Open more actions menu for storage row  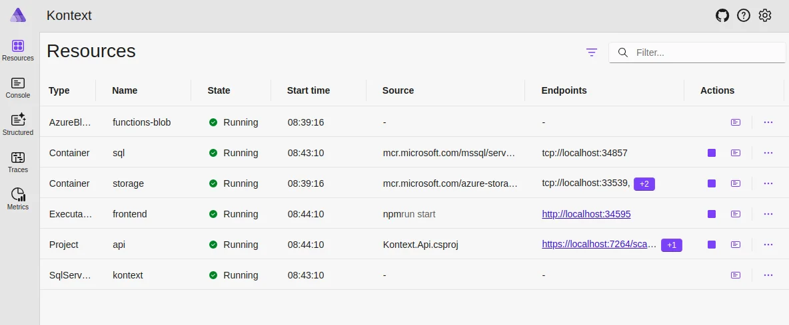pos(768,183)
